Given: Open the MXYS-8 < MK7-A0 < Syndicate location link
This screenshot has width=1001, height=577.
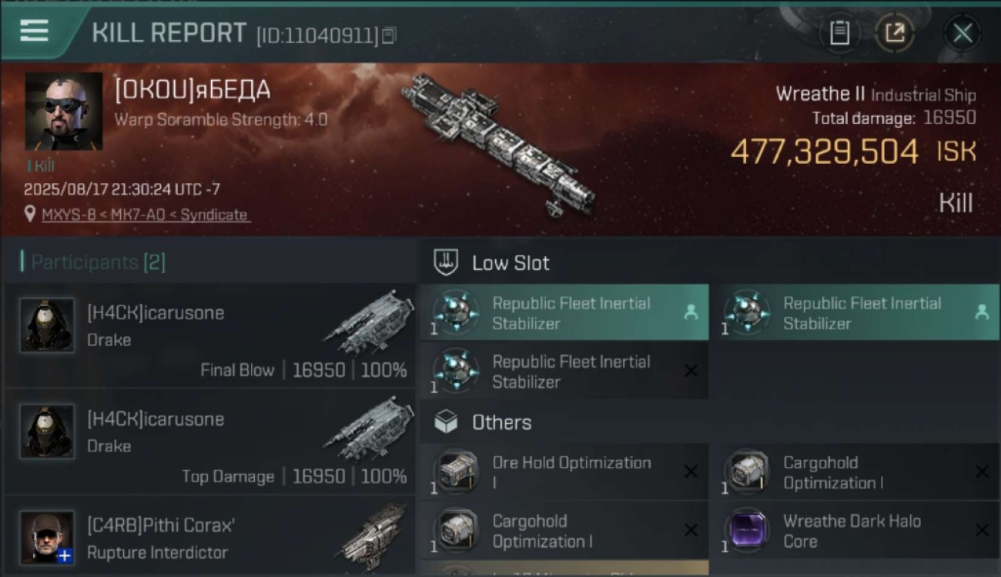Looking at the screenshot, I should pos(146,215).
